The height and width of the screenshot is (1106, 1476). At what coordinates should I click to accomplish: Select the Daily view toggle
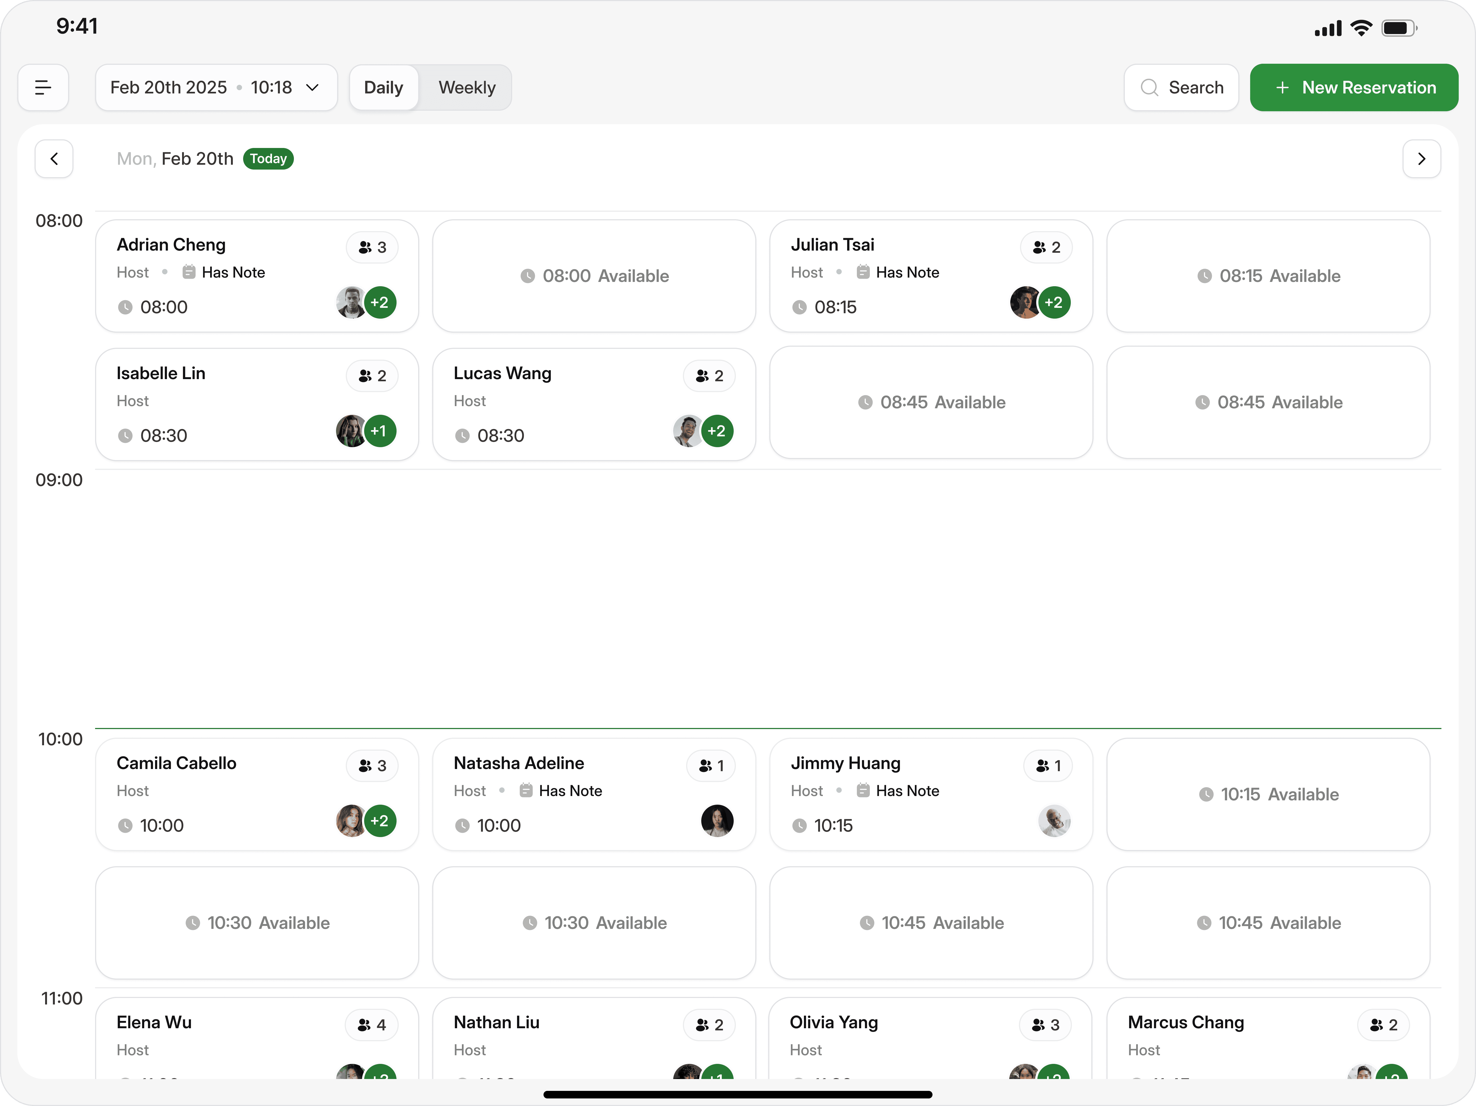coord(384,87)
